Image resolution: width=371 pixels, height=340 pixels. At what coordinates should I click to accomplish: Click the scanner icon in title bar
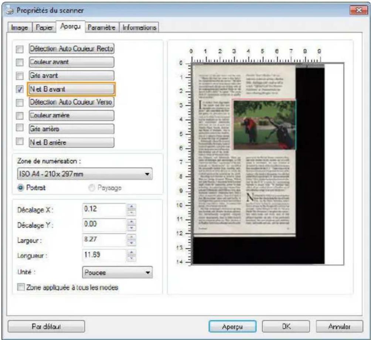pos(10,10)
